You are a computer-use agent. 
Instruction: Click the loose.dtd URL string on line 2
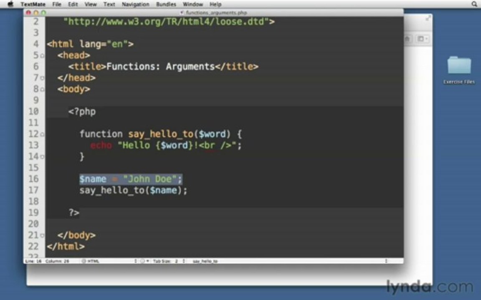click(166, 22)
